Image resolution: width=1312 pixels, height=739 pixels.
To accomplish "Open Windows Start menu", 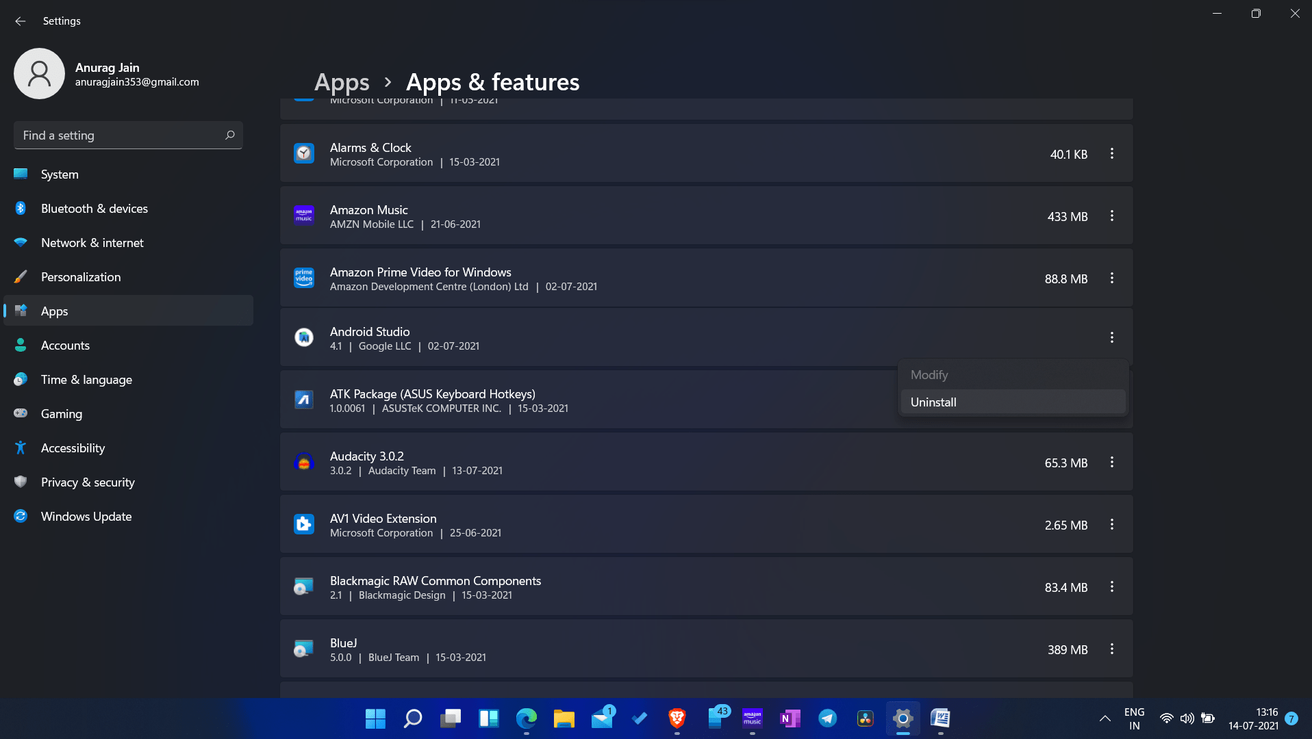I will [375, 718].
